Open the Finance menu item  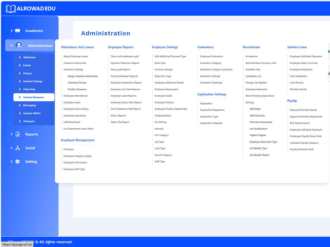tap(27, 73)
